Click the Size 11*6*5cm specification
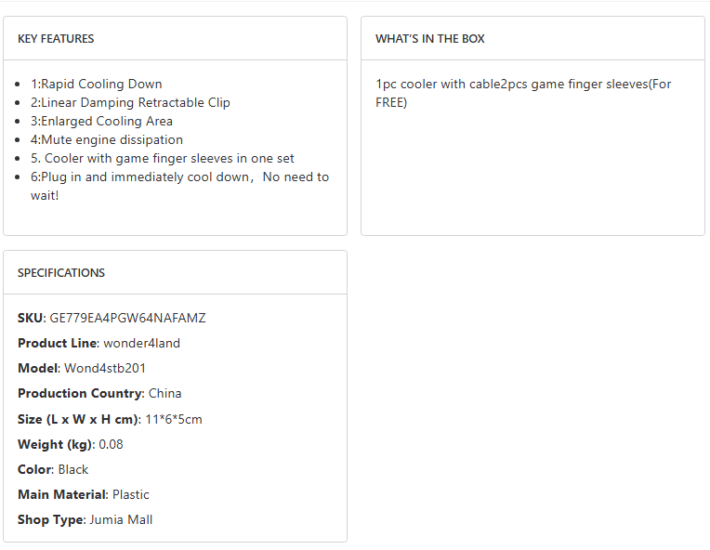This screenshot has height=550, width=710. pyautogui.click(x=110, y=419)
